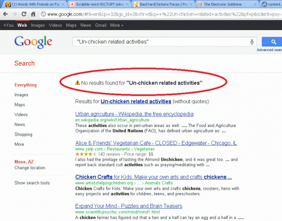
Task: Click www.artistshelpingchildren.org Animals Crafts breadcrumb
Action: pos(124,183)
